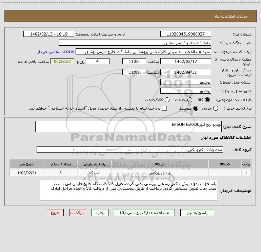Click the buyer notes text area
261x252 pixels.
[128, 190]
